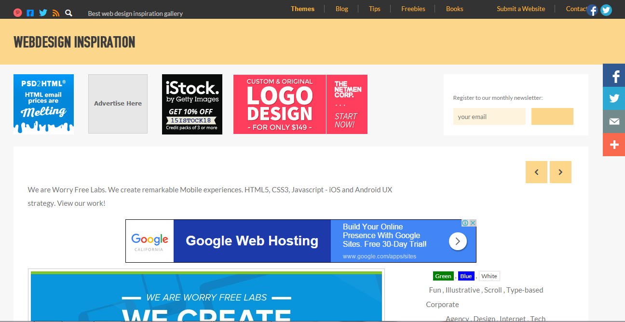Open the iStock by Getty Images ad
The height and width of the screenshot is (322, 625).
click(x=192, y=104)
